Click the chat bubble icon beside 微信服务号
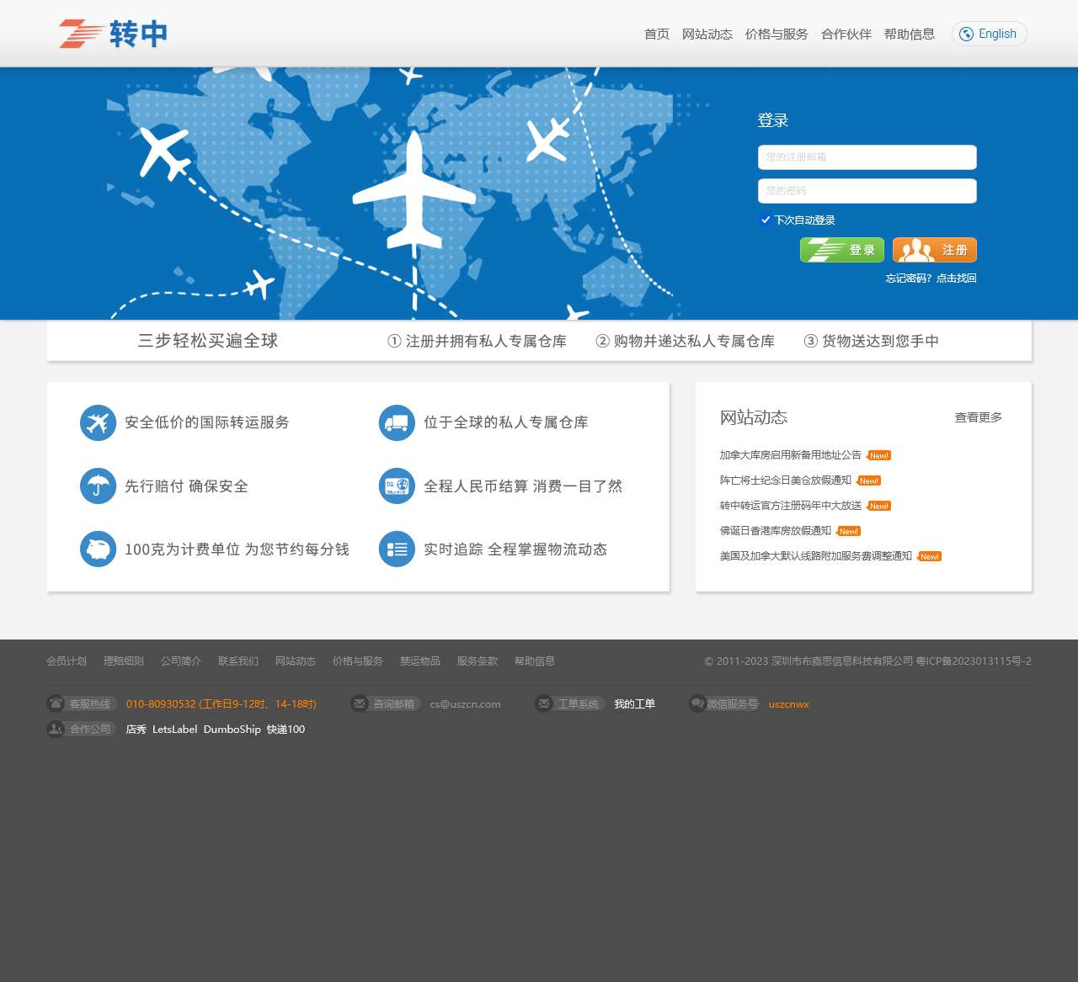 [697, 703]
